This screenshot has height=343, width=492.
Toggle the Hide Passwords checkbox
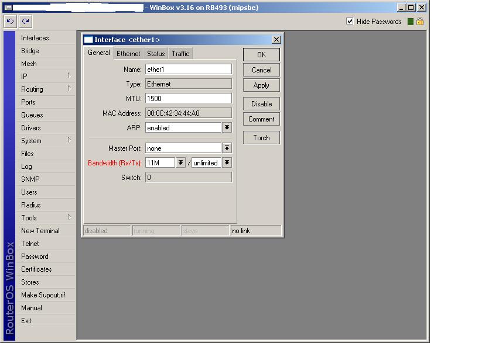350,21
